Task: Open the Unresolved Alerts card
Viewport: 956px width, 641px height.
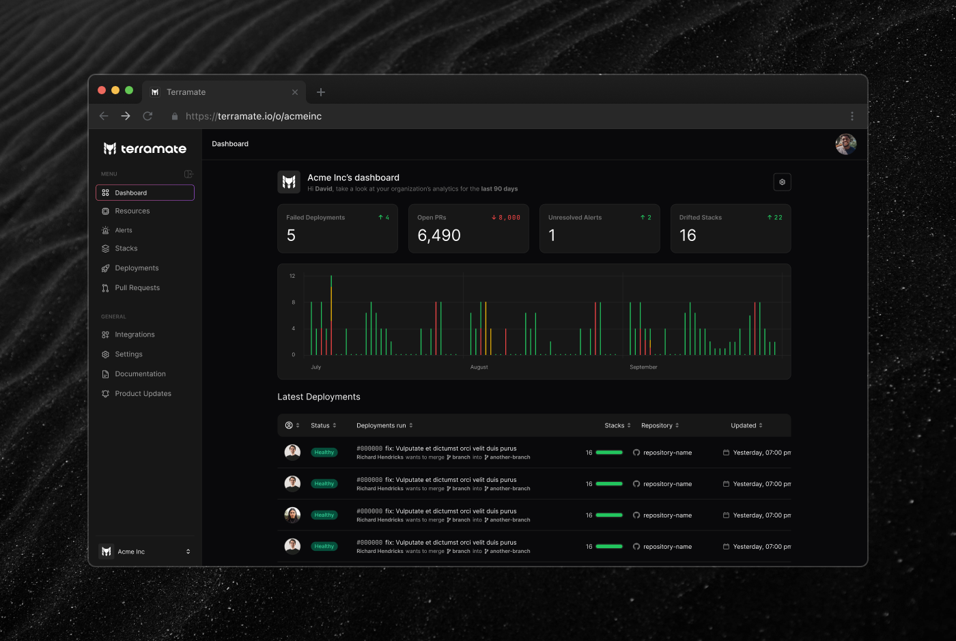Action: click(x=600, y=229)
